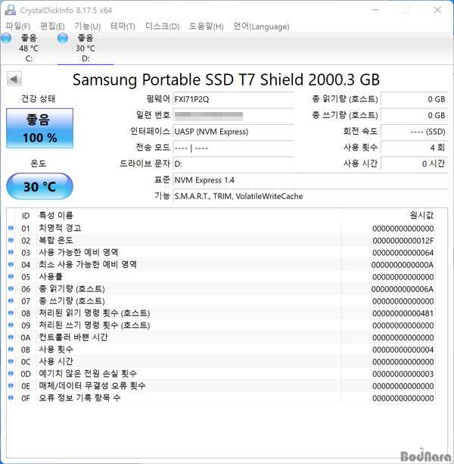
Task: Select the C: drive tab at 48 °C
Action: point(29,48)
